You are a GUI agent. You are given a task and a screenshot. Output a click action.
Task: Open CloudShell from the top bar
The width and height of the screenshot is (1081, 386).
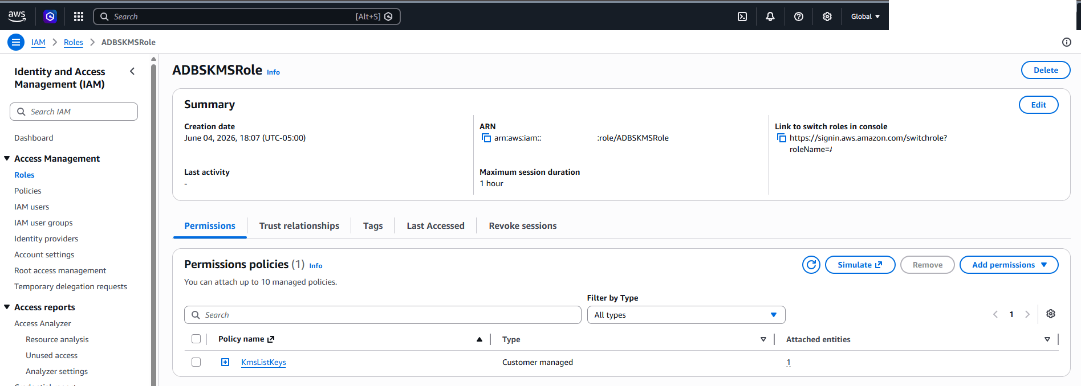click(x=742, y=17)
